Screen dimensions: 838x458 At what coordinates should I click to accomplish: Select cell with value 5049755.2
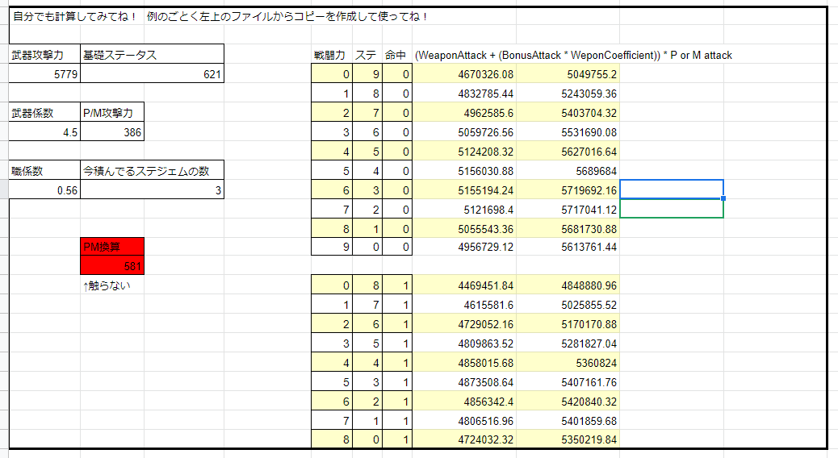click(x=568, y=73)
